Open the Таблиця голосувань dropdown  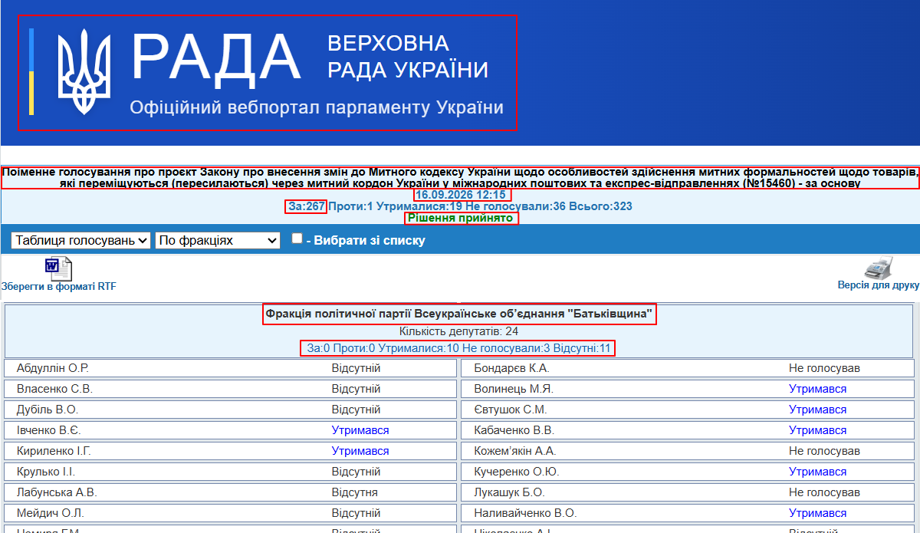[80, 240]
